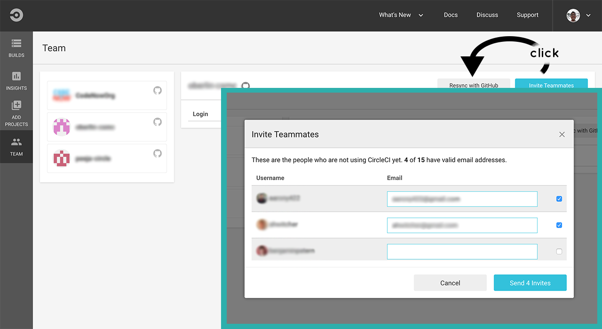
Task: Click the empty third email field
Action: (x=462, y=251)
